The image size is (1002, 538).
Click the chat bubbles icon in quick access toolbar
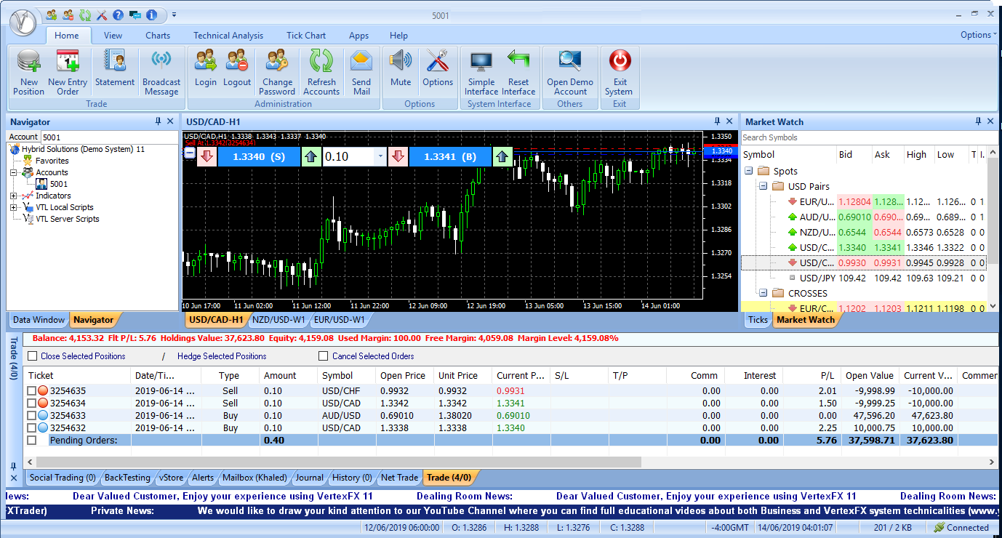tap(135, 15)
